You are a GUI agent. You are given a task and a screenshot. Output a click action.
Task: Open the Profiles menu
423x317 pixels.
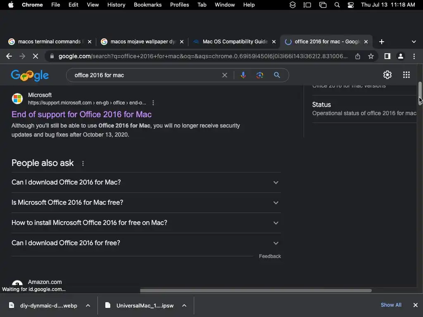pyautogui.click(x=179, y=5)
